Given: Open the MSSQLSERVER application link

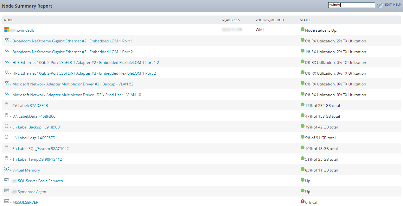Looking at the screenshot, I should click(25, 203).
